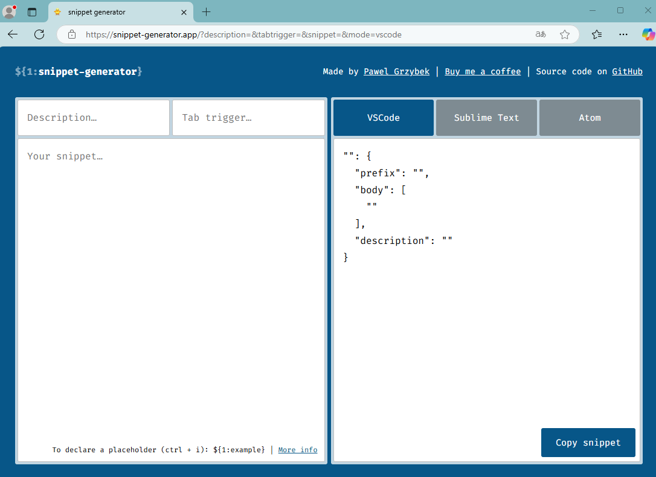Switch to the Sublime Text tab
656x477 pixels.
(x=486, y=118)
